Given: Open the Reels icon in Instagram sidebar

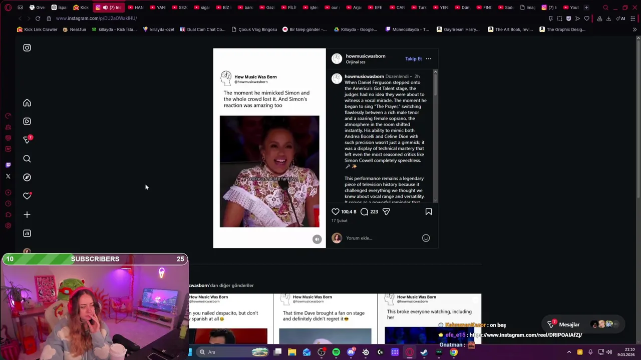Looking at the screenshot, I should tap(27, 121).
